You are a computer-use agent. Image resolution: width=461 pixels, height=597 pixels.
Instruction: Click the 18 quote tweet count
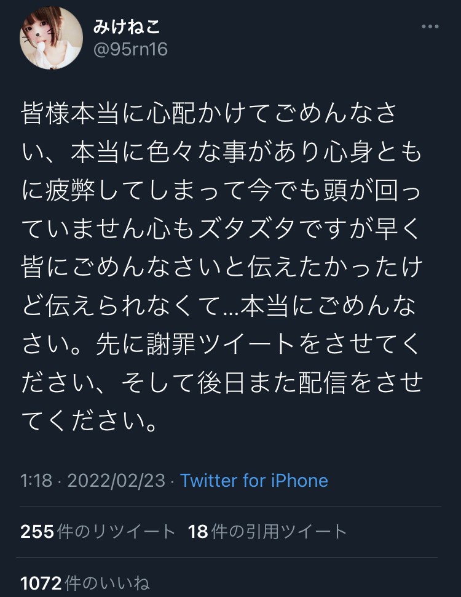click(198, 532)
